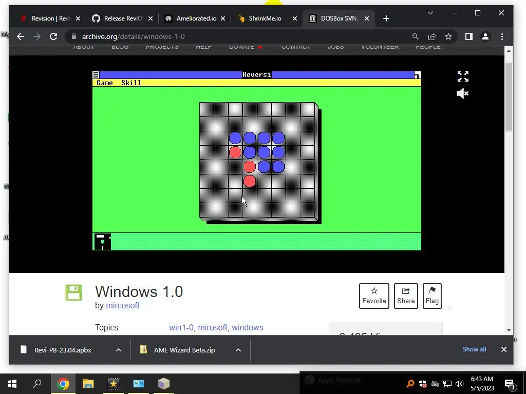Open the mircosoft uploader link
This screenshot has height=394, width=526.
click(x=122, y=306)
